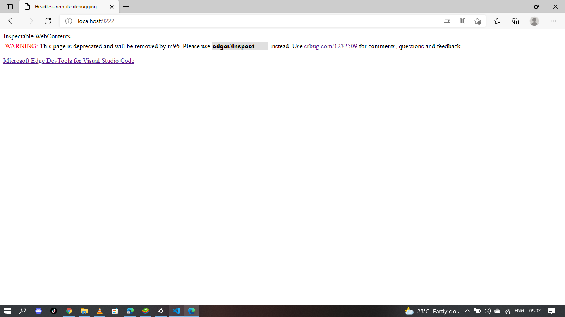Image resolution: width=565 pixels, height=317 pixels.
Task: Click inside the address bar input field
Action: pyautogui.click(x=207, y=21)
